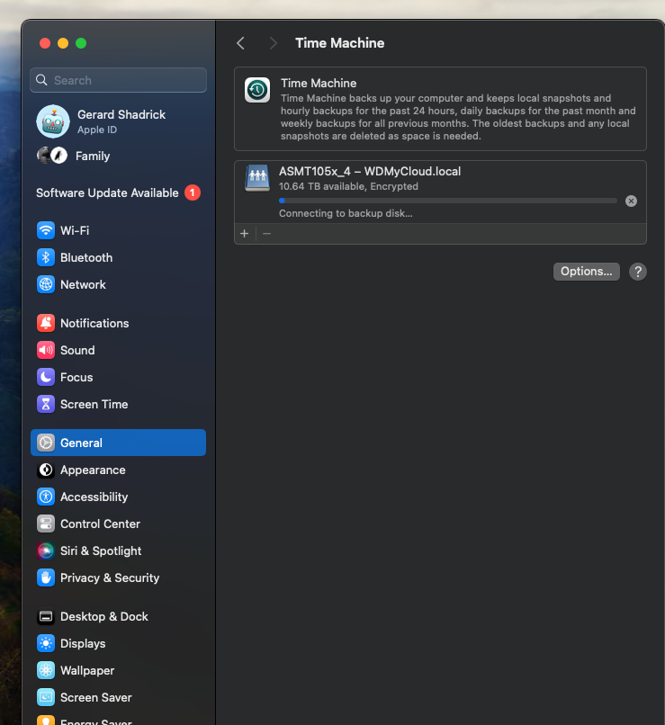Open the Appearance icon
The width and height of the screenshot is (665, 725).
[46, 470]
